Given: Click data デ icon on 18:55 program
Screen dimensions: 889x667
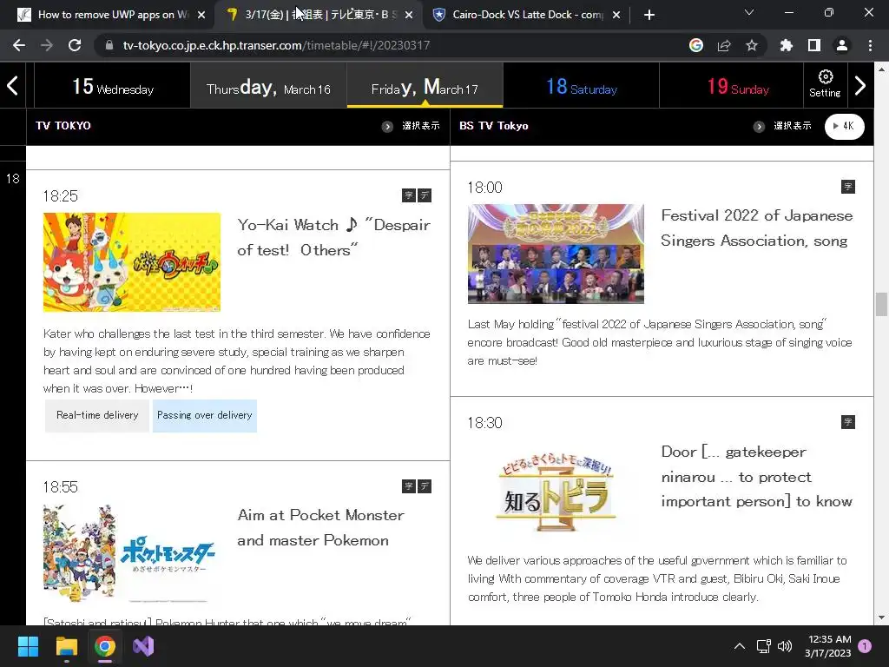Looking at the screenshot, I should click(x=425, y=486).
